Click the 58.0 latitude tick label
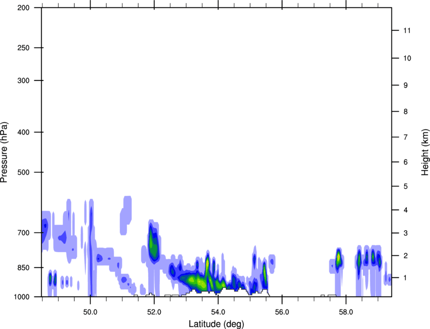This screenshot has height=329, width=430. pos(346,312)
